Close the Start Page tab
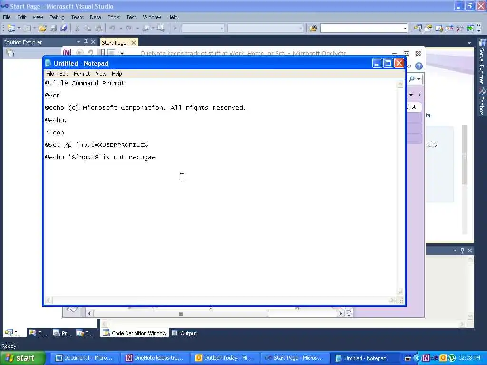The height and width of the screenshot is (365, 487). pos(134,42)
